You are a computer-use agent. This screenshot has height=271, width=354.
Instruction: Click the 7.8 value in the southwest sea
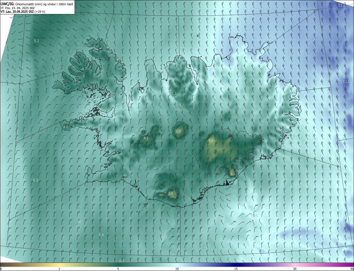(x=79, y=222)
